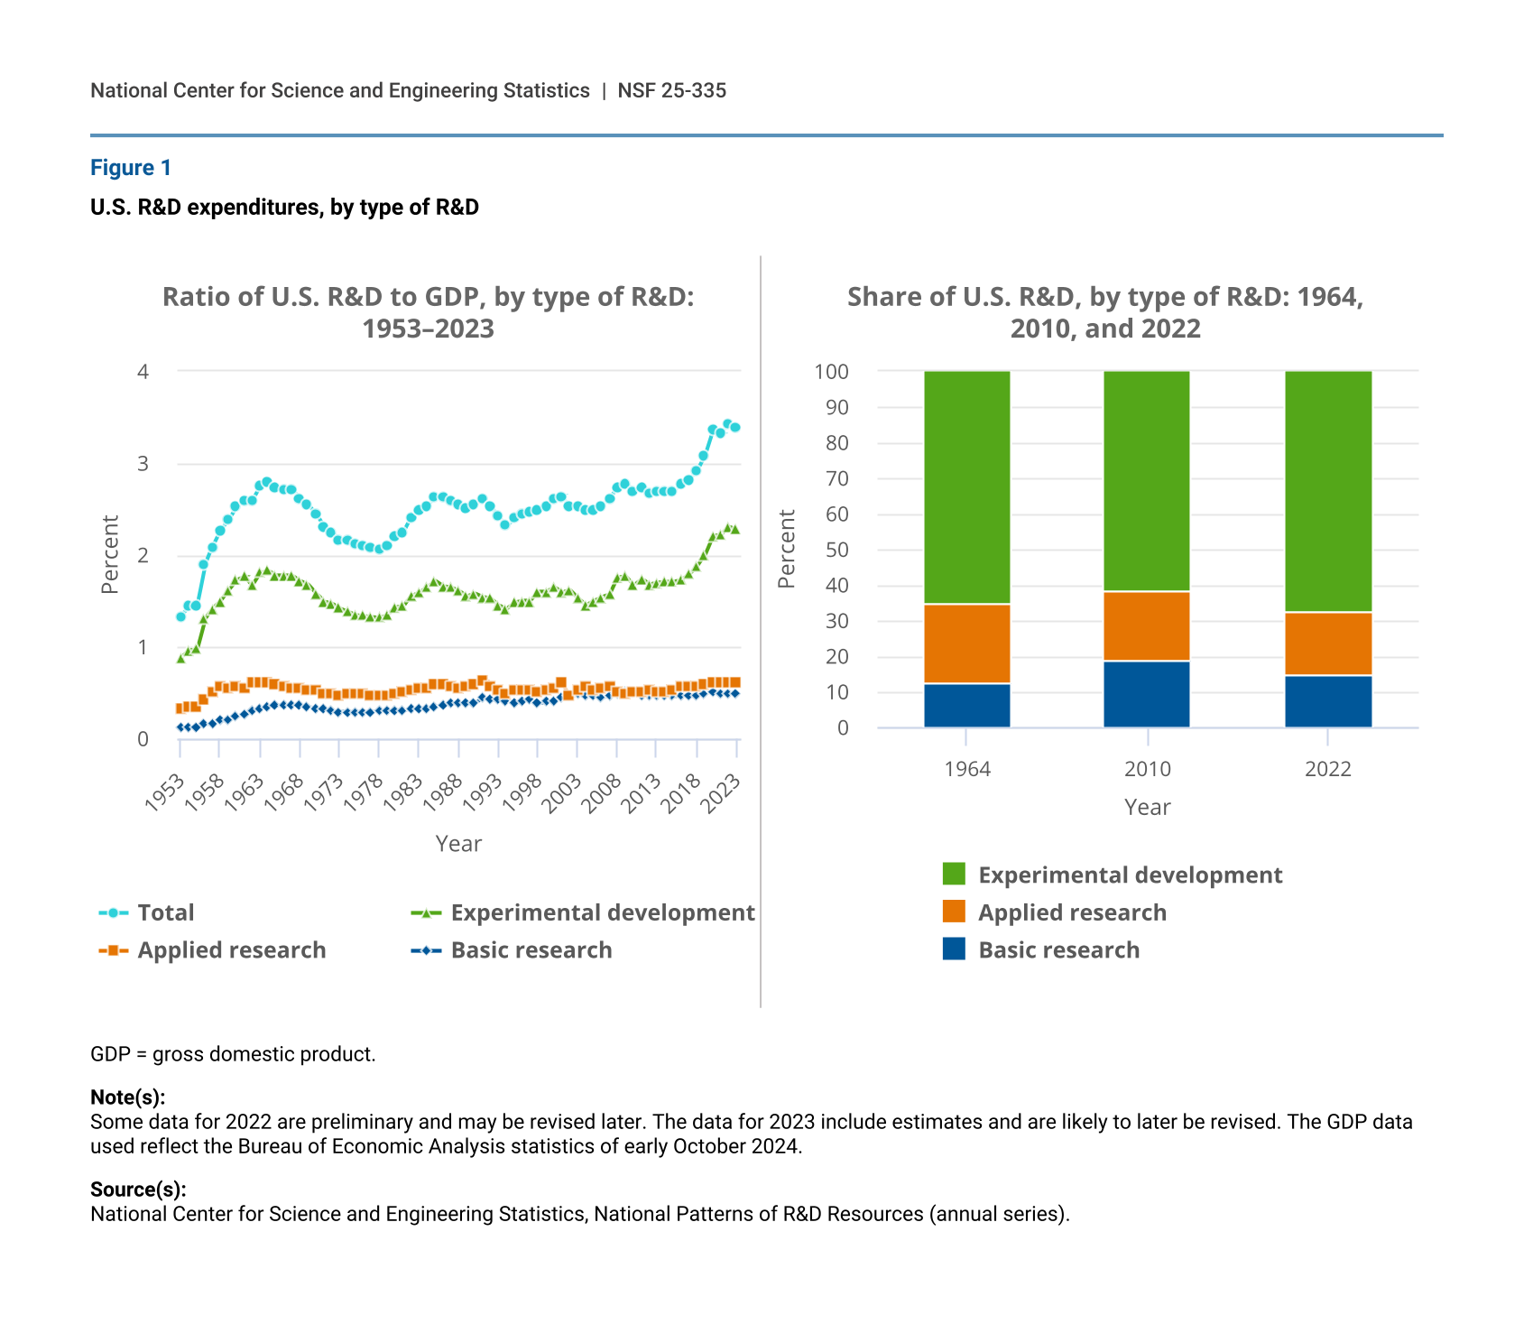Click the first 1953 point on Total line
This screenshot has width=1533, height=1324.
(180, 617)
